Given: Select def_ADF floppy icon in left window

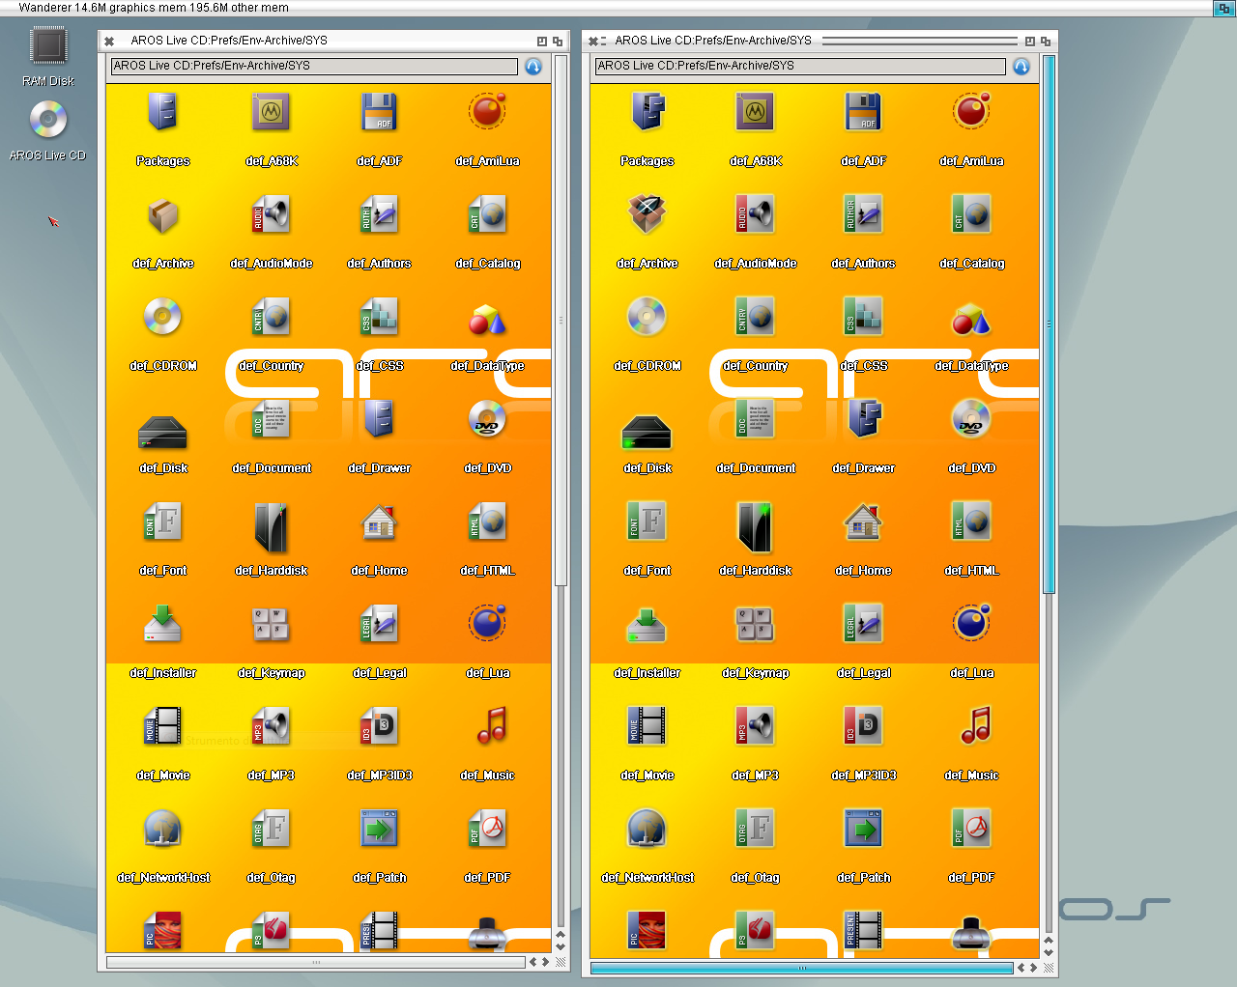Looking at the screenshot, I should (x=379, y=112).
